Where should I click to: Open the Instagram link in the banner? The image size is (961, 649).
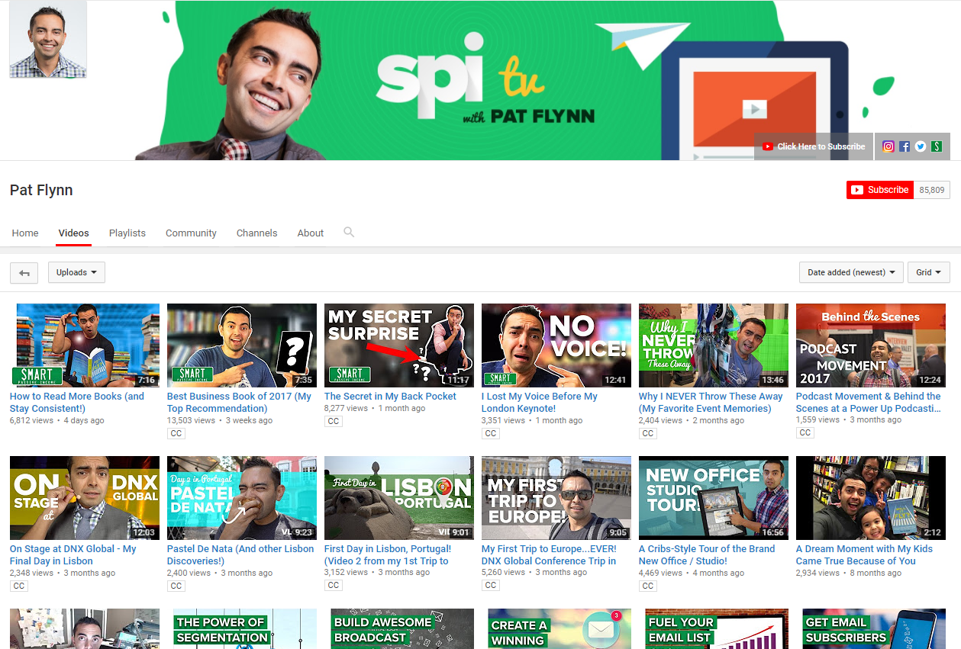(888, 146)
